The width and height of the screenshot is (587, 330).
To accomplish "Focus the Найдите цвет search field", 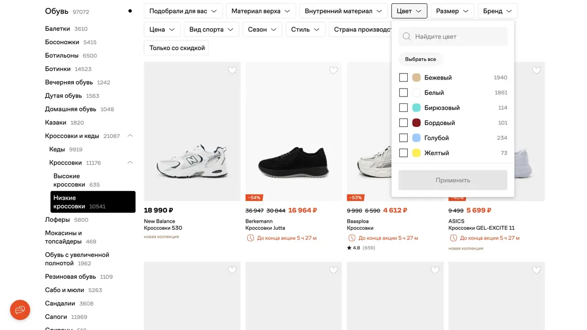I will point(459,36).
